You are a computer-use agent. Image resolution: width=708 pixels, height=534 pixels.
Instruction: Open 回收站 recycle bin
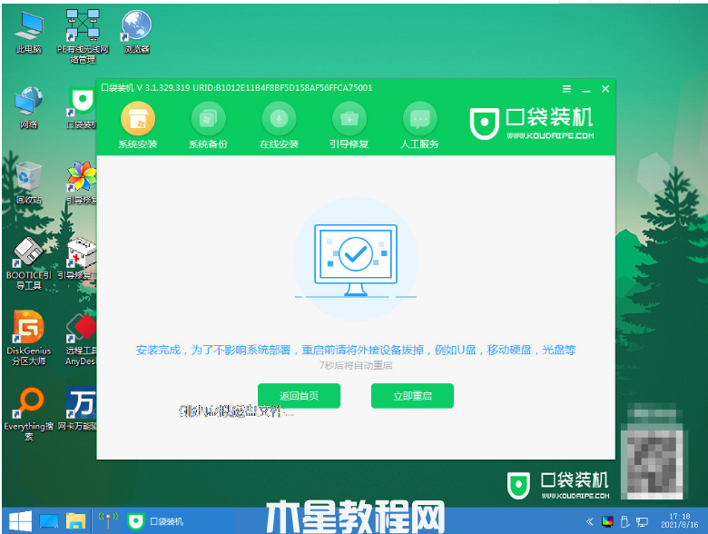click(x=29, y=183)
